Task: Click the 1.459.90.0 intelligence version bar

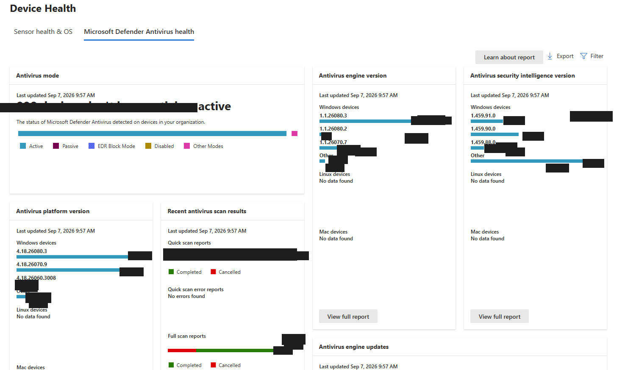Action: point(494,134)
